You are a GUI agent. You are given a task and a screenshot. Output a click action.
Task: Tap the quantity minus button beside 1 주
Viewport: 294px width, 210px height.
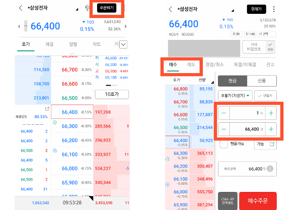click(224, 113)
